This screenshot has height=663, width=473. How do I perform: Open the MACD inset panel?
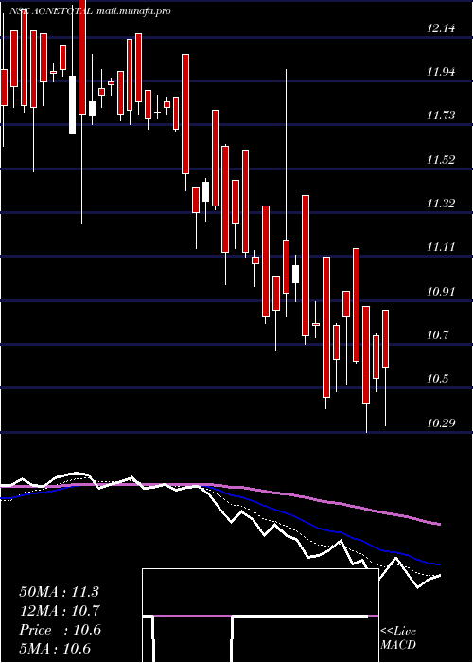click(260, 616)
